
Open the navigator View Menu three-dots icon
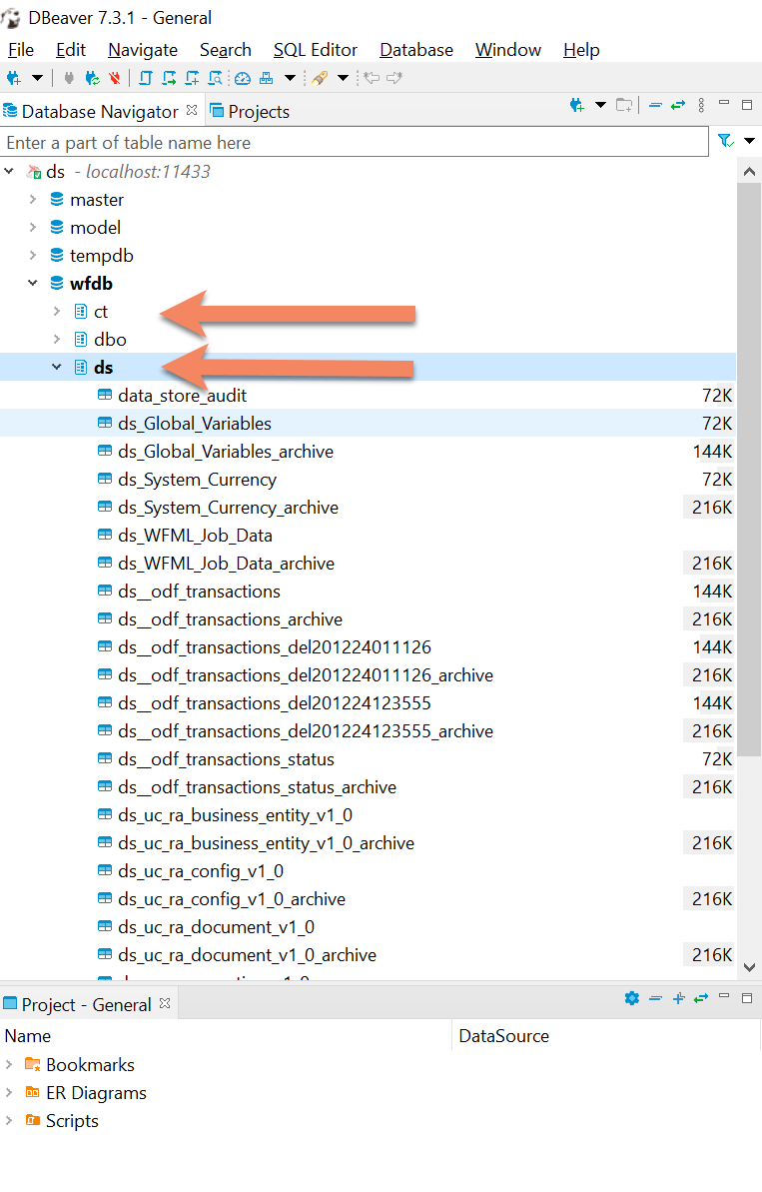(x=701, y=105)
